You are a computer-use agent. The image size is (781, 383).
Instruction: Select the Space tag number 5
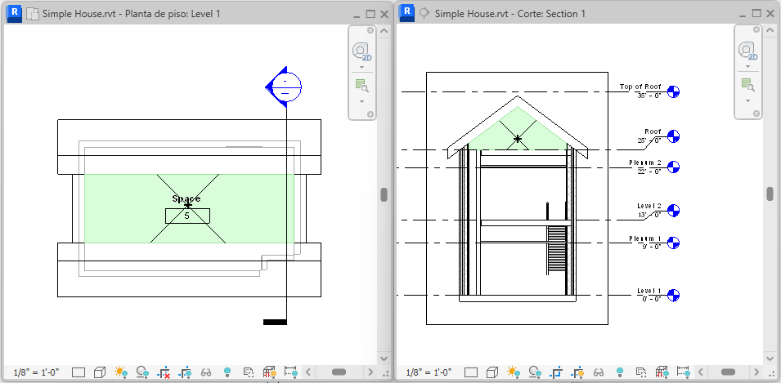click(187, 216)
